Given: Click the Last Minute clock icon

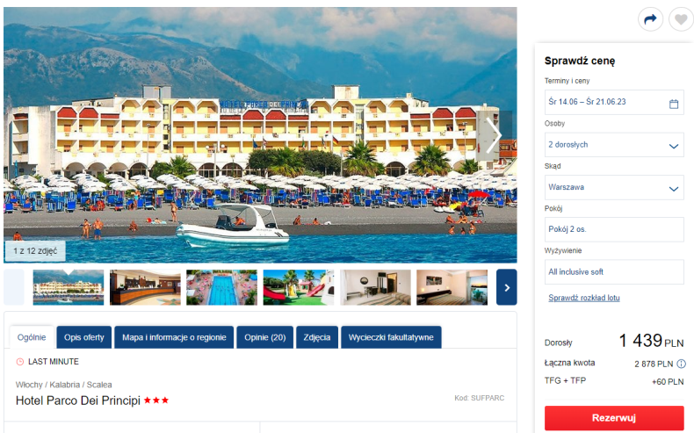Looking at the screenshot, I should [20, 362].
